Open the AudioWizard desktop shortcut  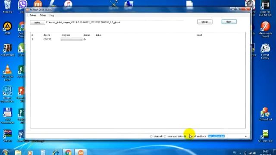click(7, 50)
